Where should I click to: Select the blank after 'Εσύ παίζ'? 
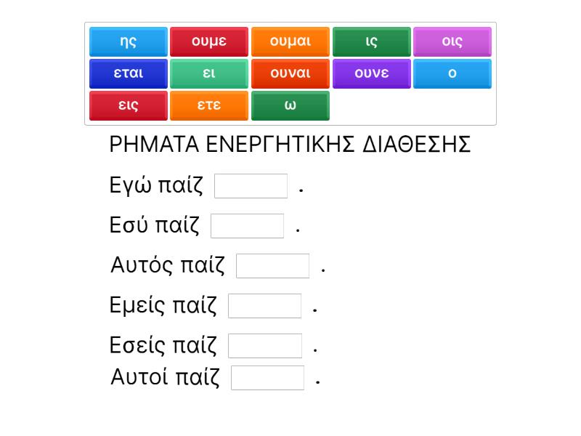click(247, 226)
